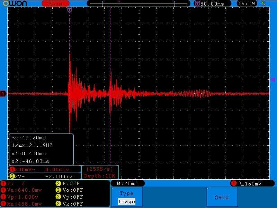Click the purple T trigger position marker
Viewport: 277px width, 208px height.
pyautogui.click(x=70, y=10)
